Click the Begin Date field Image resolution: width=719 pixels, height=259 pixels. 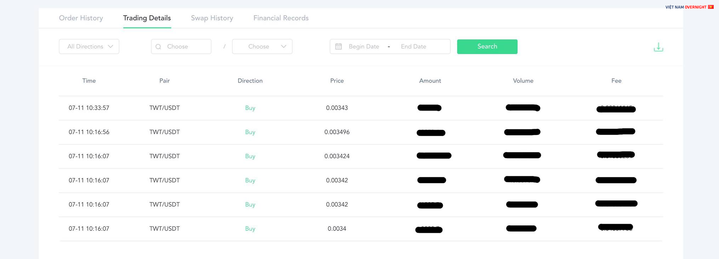(364, 47)
